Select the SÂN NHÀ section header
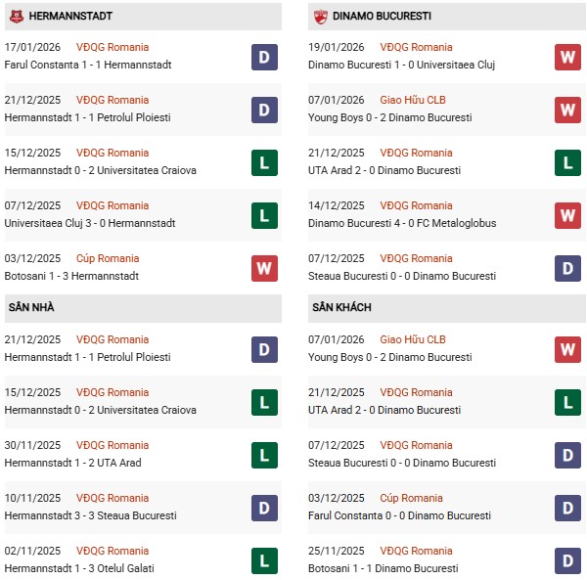 31,308
